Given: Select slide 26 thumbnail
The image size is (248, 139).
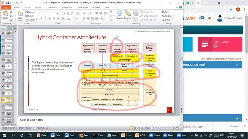Looking at the screenshot, I should [9, 66].
